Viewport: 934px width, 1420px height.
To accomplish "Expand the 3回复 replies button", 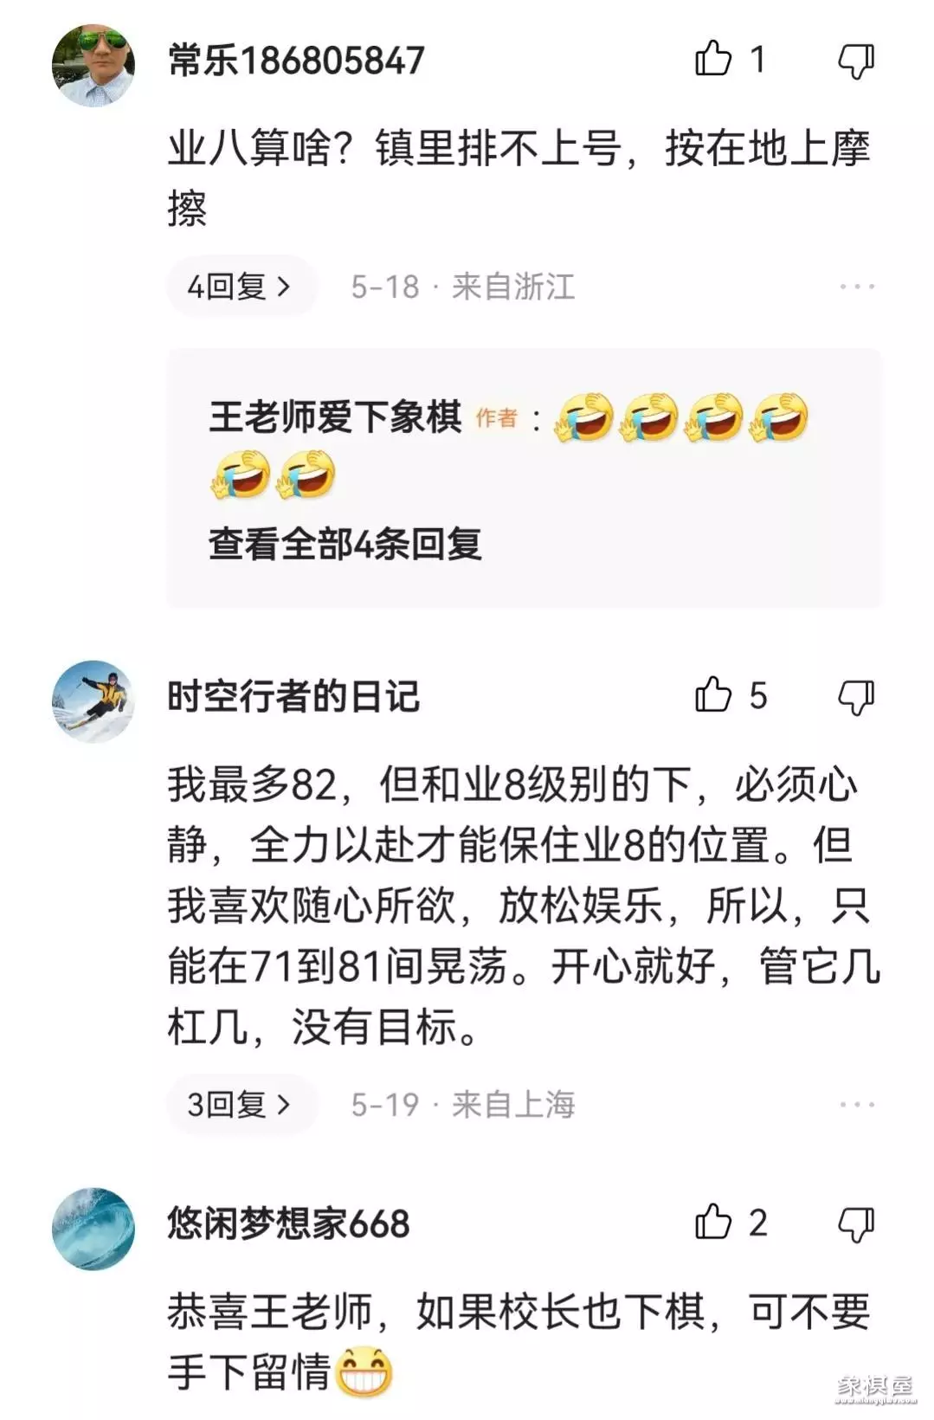I will pos(242,1105).
